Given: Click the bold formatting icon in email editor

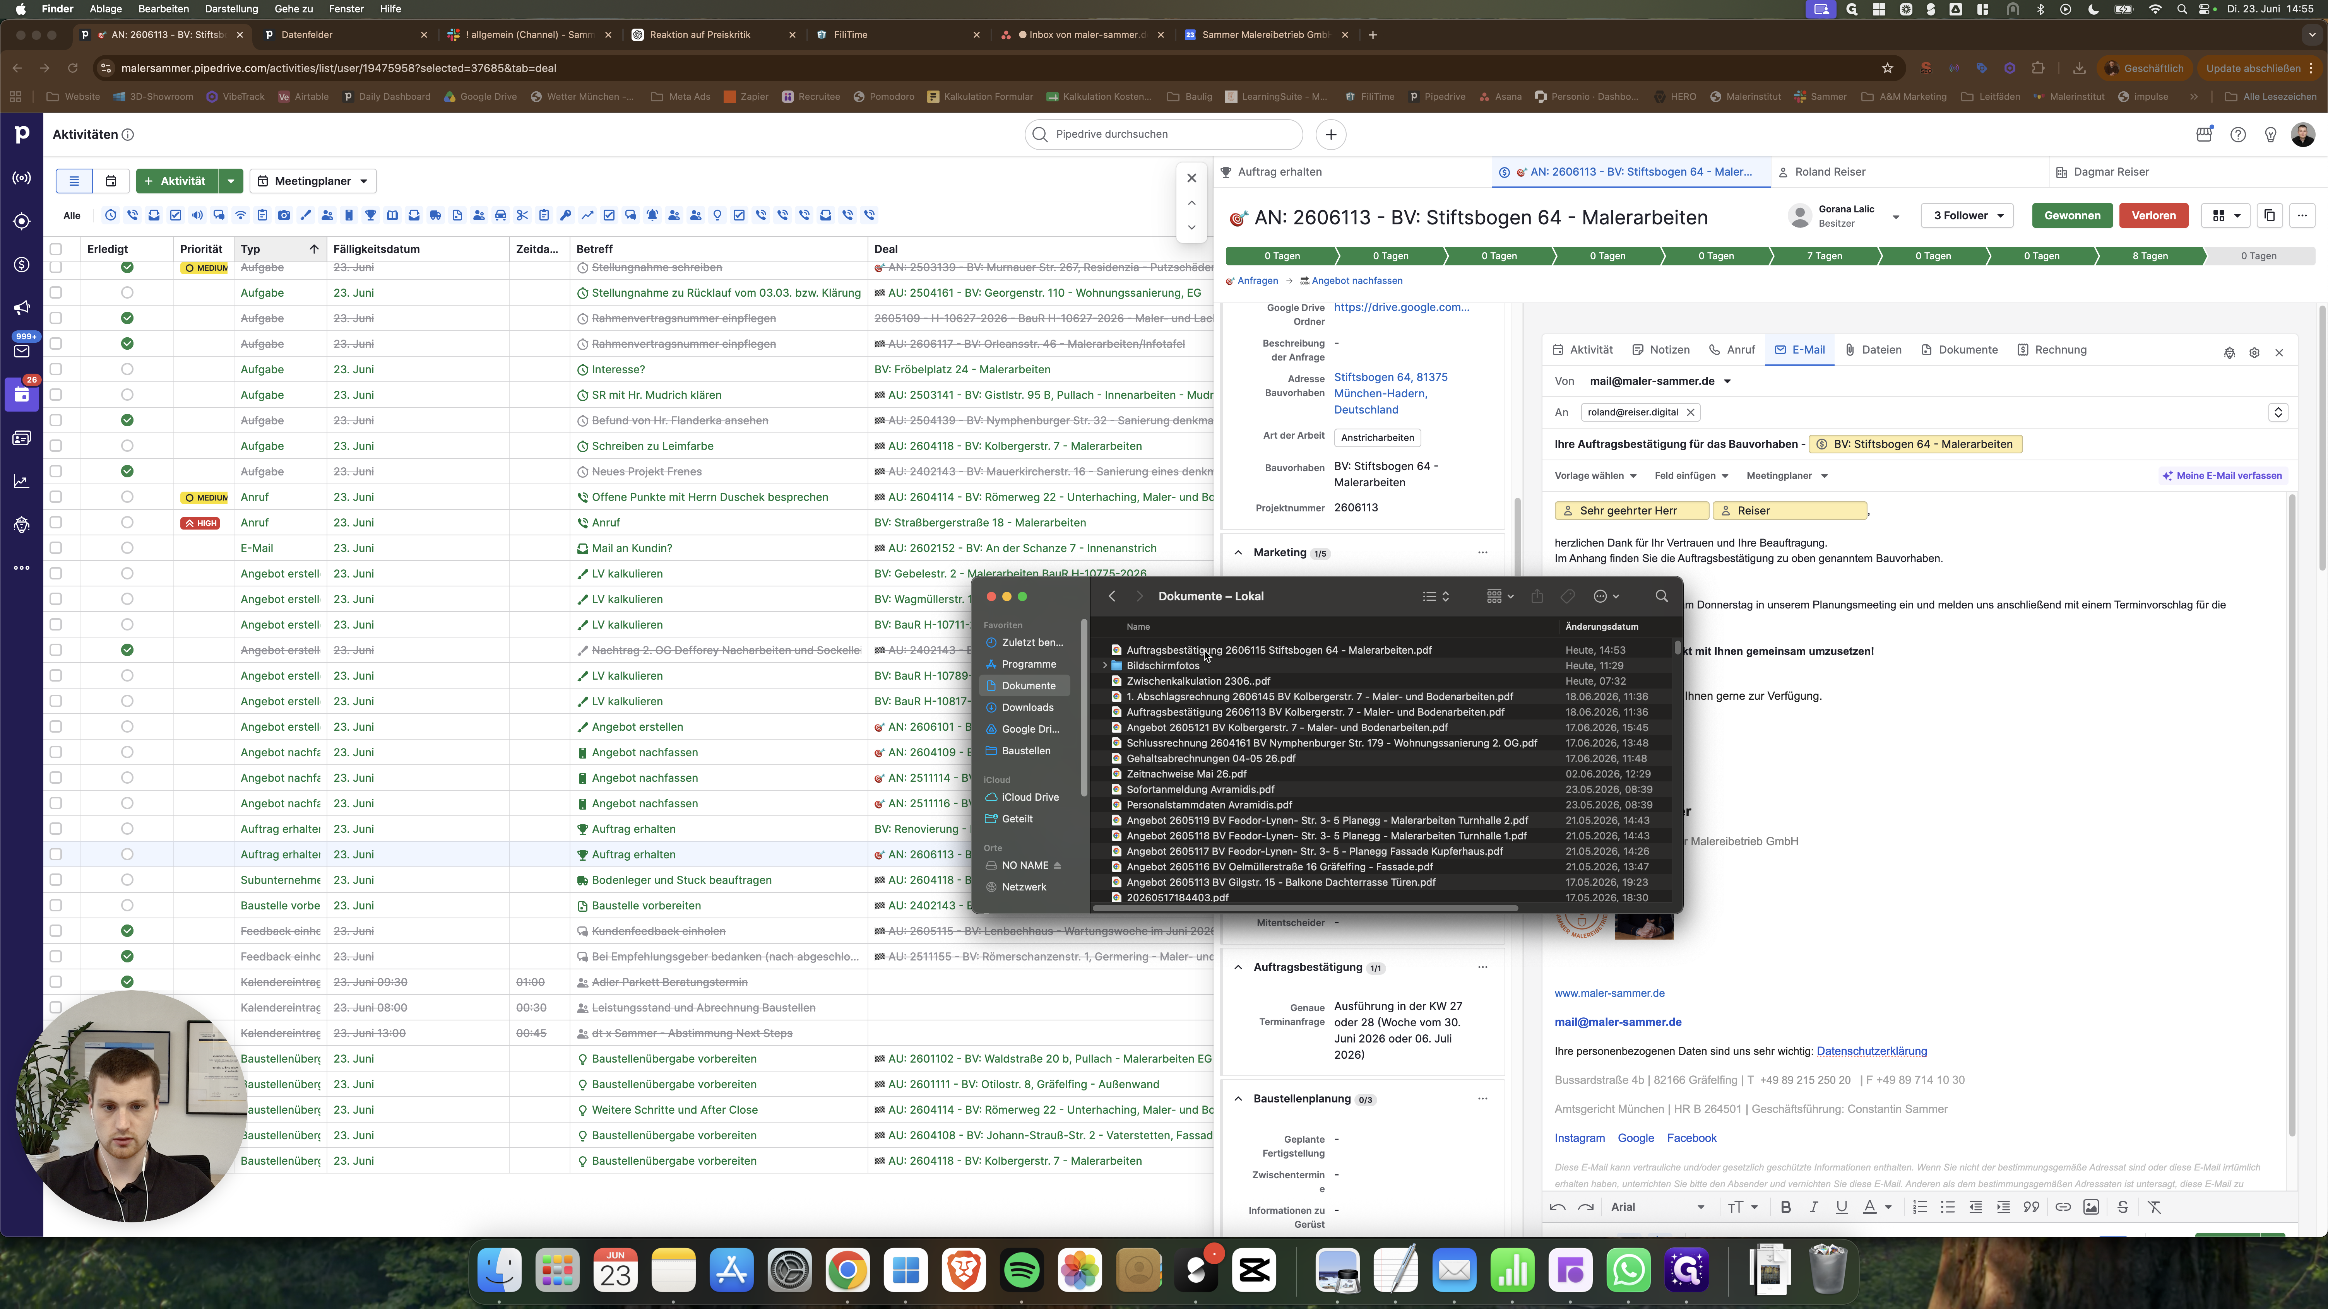Looking at the screenshot, I should point(1785,1207).
